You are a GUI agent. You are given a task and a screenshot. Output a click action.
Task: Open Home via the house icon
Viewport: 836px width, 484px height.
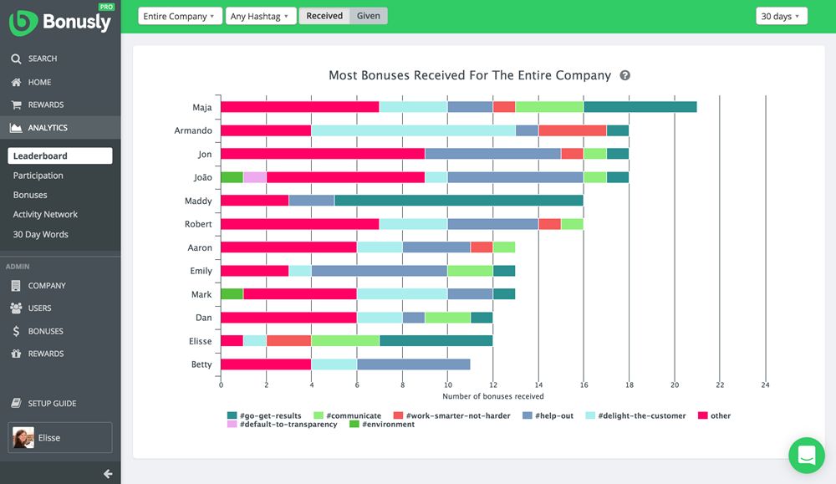[16, 82]
